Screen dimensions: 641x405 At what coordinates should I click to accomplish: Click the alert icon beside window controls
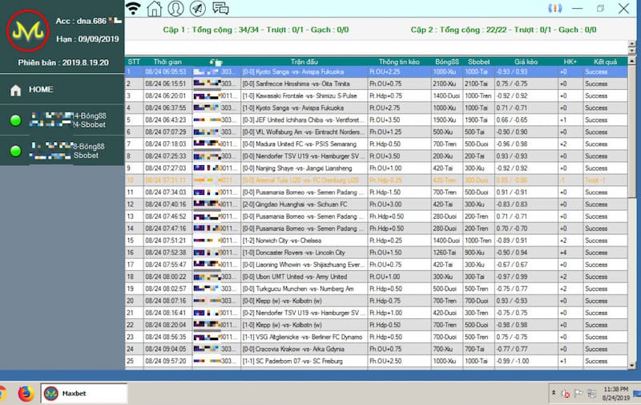[554, 9]
